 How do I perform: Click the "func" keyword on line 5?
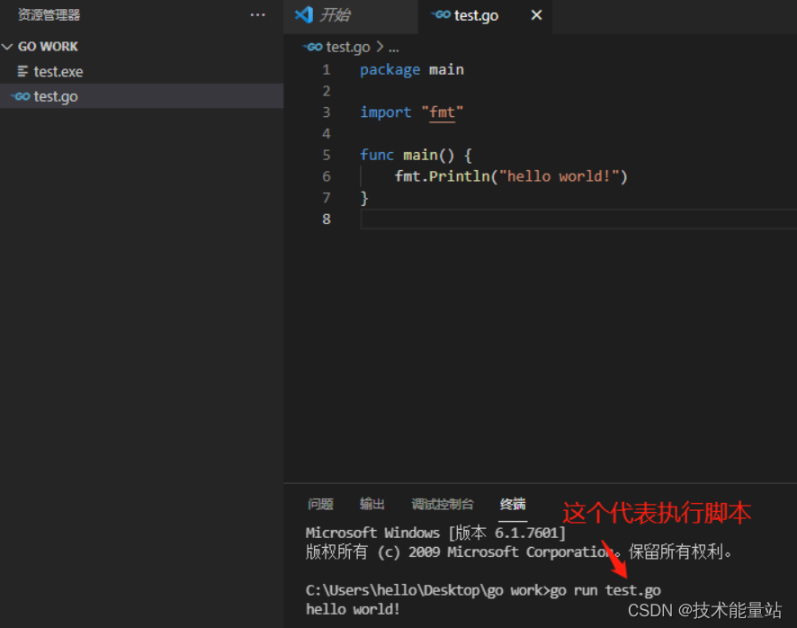tap(377, 155)
